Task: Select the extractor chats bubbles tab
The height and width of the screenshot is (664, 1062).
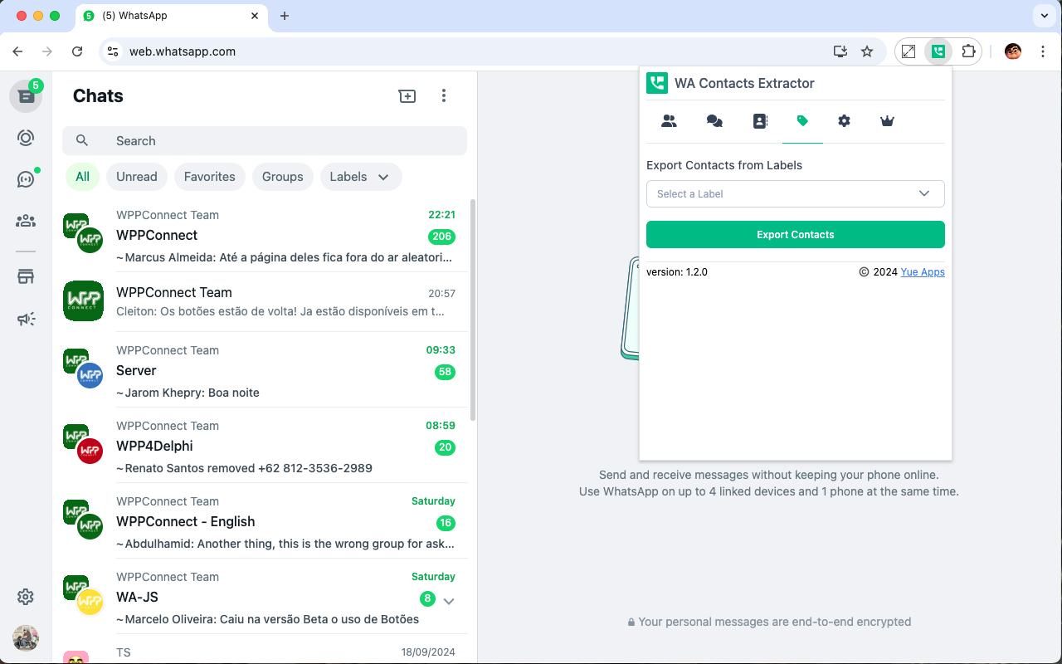Action: click(x=714, y=121)
